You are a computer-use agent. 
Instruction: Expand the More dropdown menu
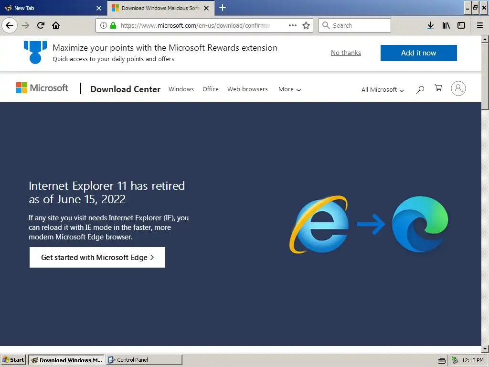click(289, 89)
